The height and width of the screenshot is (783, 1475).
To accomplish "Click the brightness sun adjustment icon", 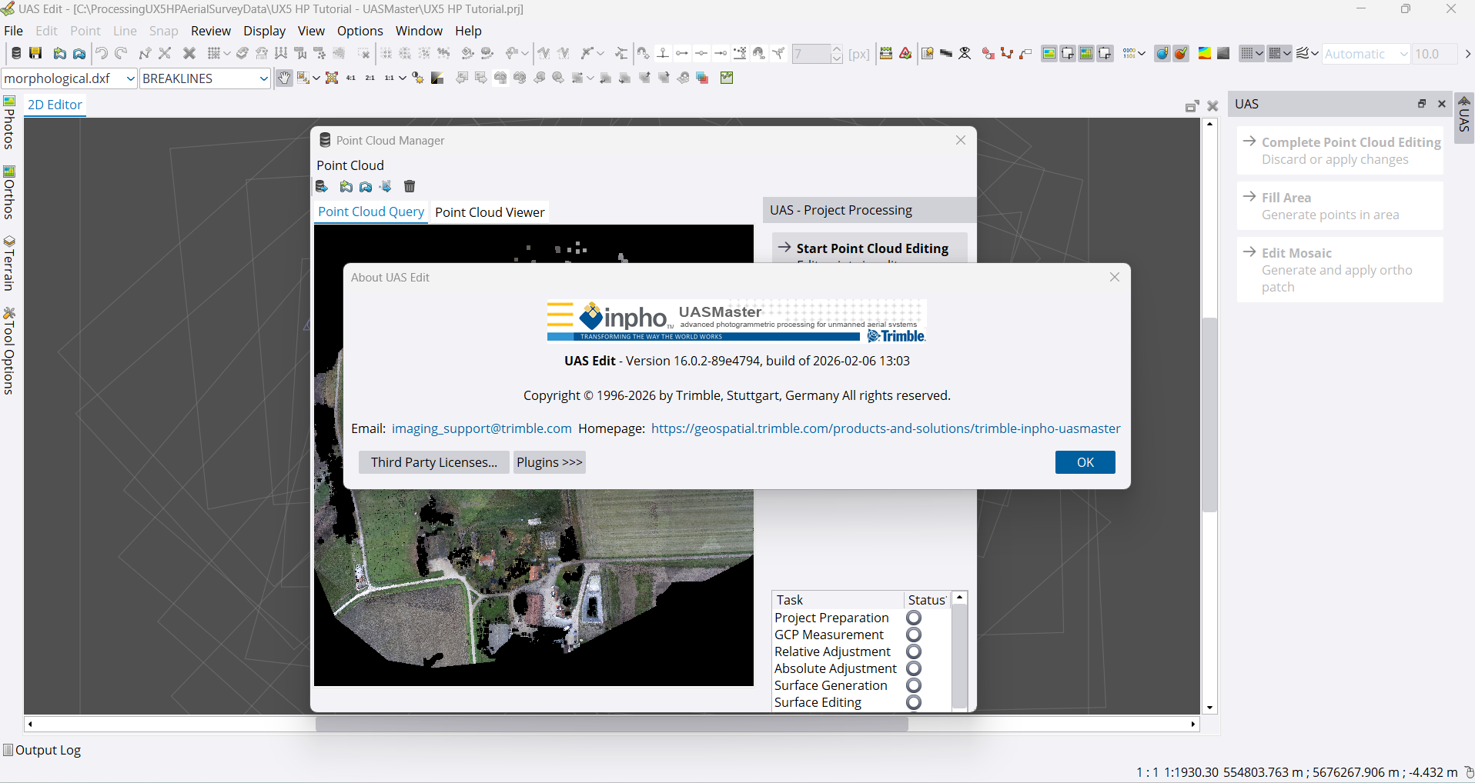I will [418, 78].
